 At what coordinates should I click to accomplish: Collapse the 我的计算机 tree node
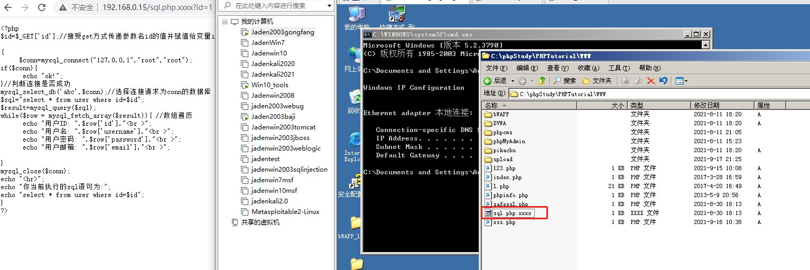pyautogui.click(x=225, y=22)
